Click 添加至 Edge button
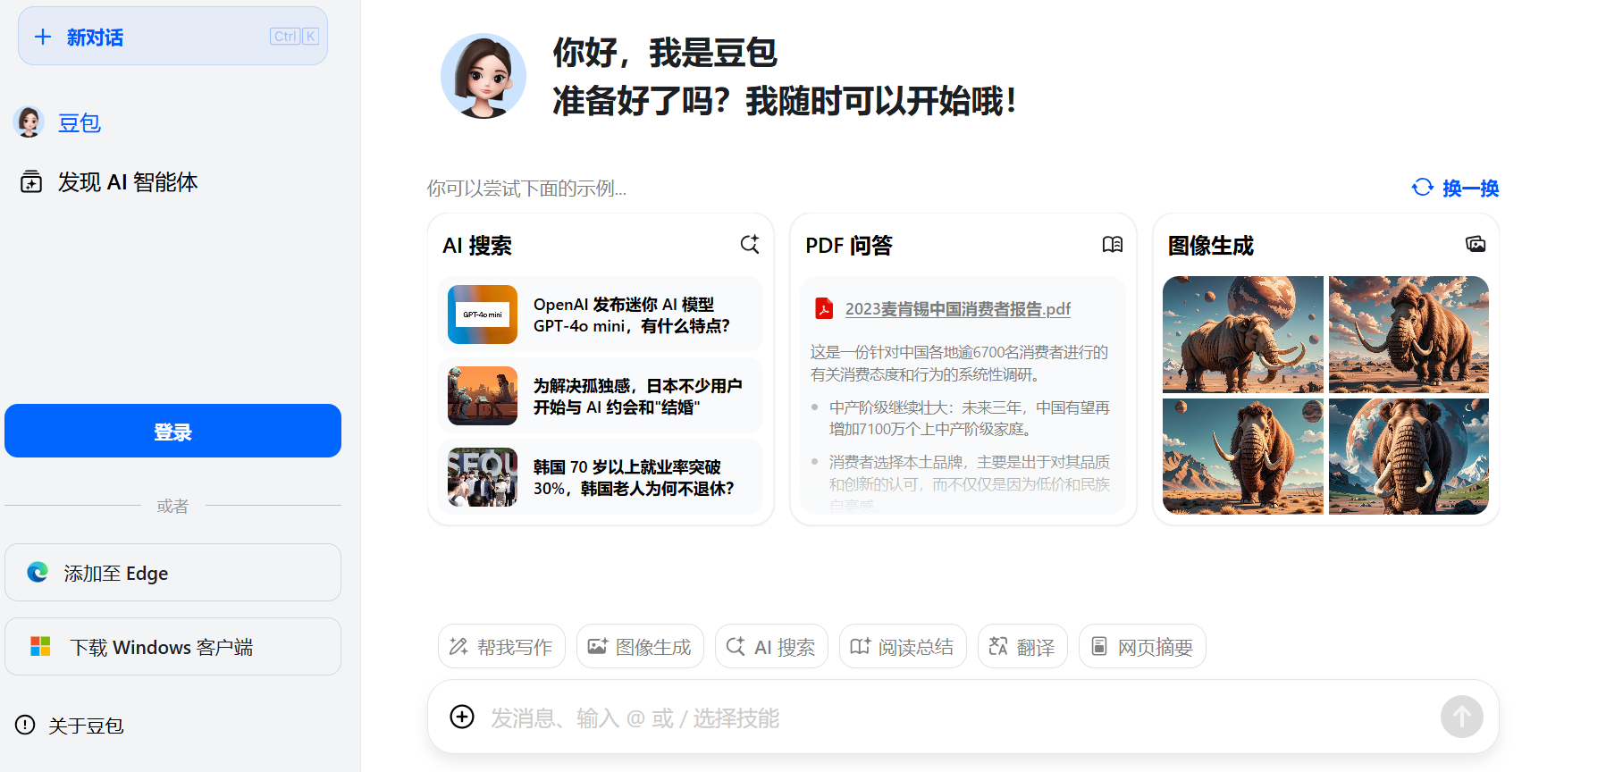Screen dimensions: 1606x772 [x=172, y=573]
